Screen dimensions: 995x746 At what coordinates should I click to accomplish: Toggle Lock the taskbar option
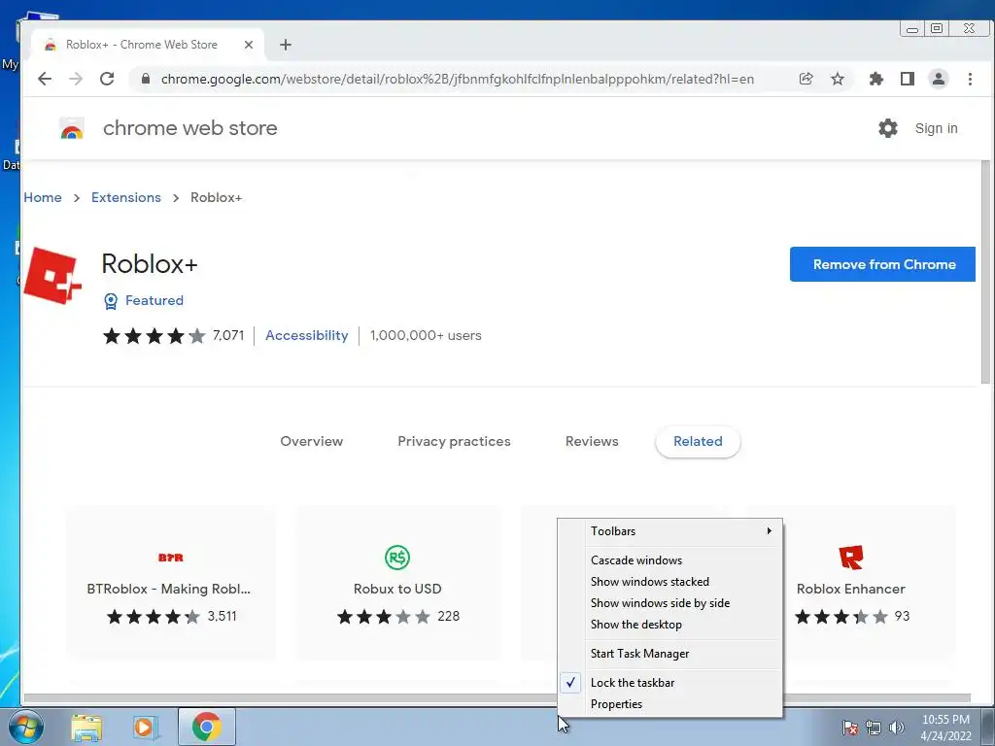pos(670,683)
